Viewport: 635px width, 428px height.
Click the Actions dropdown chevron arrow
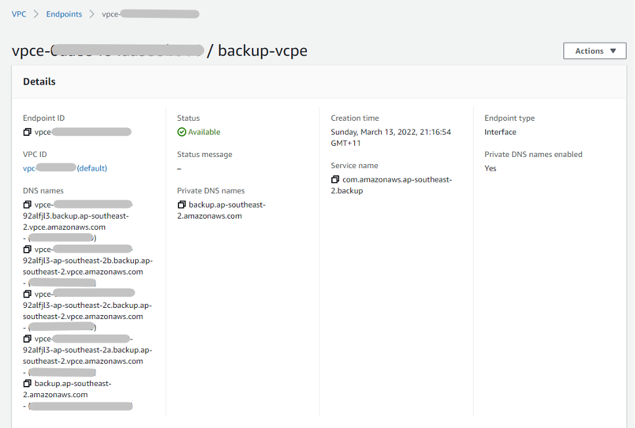[x=613, y=51]
